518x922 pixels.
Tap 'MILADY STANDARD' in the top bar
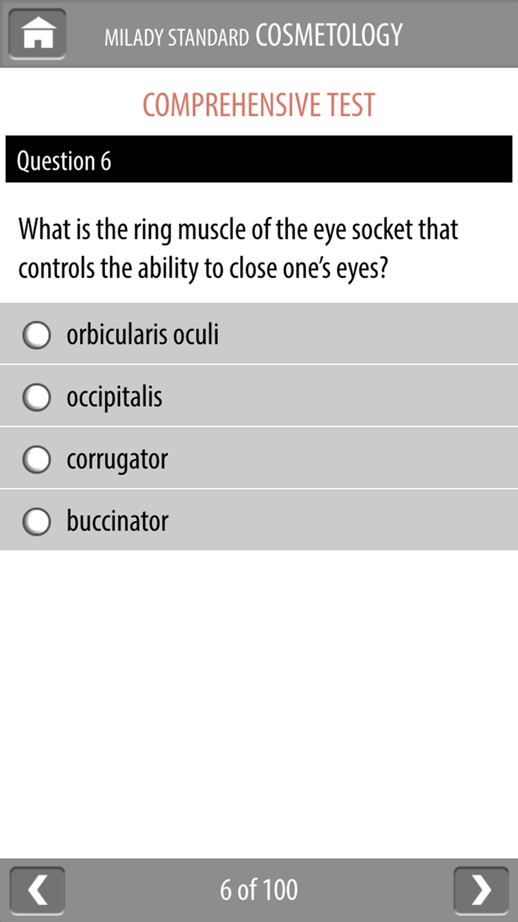coord(177,37)
